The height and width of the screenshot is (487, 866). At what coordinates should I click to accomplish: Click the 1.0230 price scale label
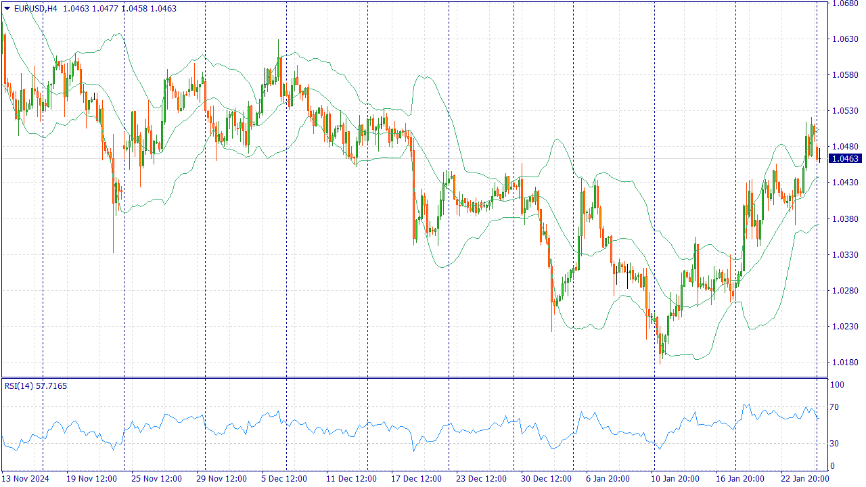[x=845, y=327]
